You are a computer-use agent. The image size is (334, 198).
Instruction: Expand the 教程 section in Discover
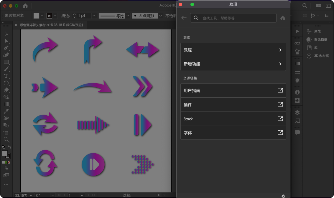pyautogui.click(x=233, y=50)
